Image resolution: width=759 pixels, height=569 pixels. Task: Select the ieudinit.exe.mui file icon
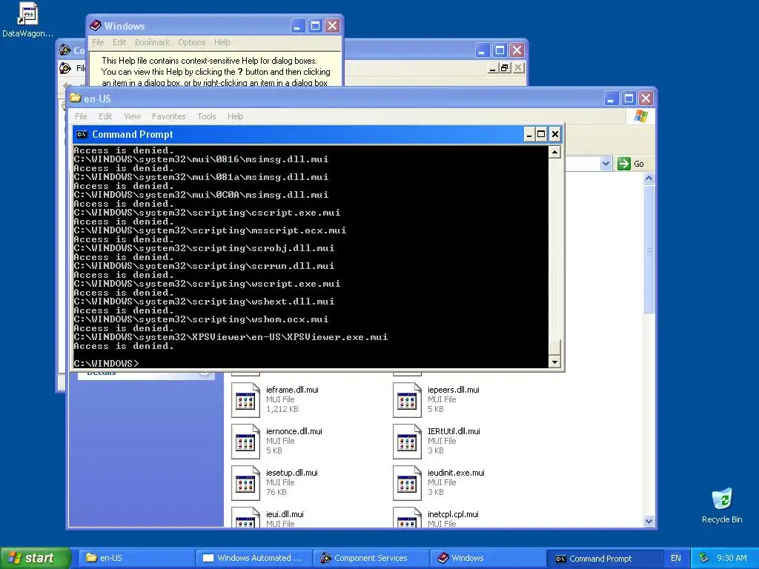pos(407,483)
